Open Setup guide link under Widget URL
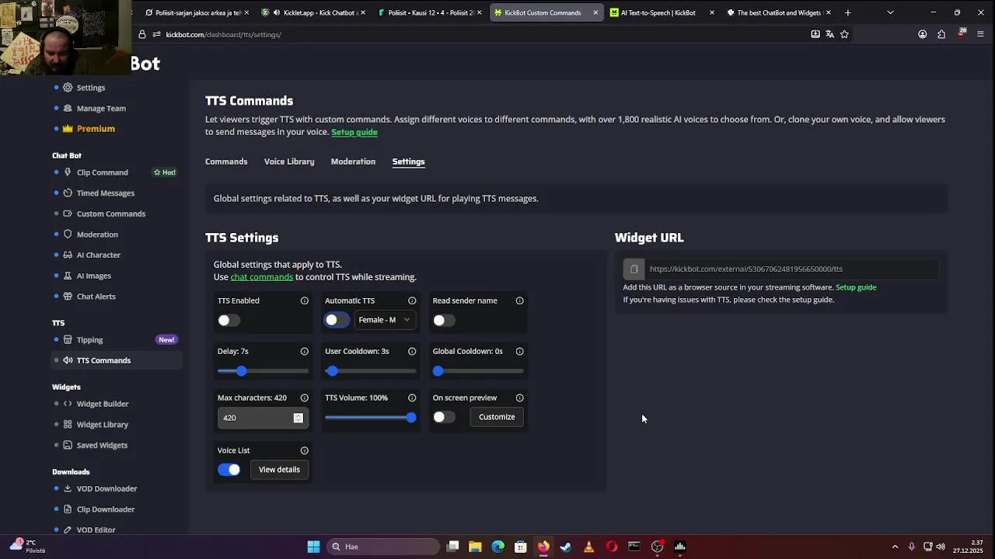The width and height of the screenshot is (995, 559). 856,287
